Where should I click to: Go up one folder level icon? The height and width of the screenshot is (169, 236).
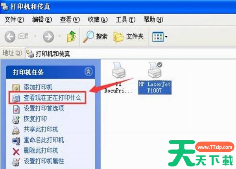71,36
